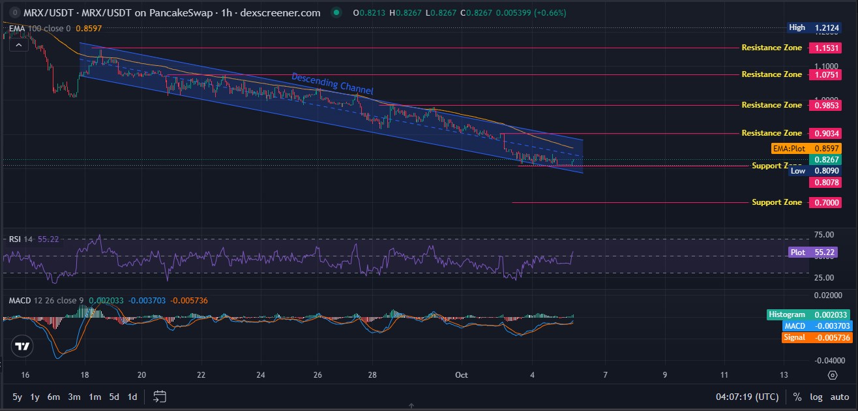Click the MACD 12 26 close 9 legend
The width and height of the screenshot is (858, 411).
click(x=46, y=301)
